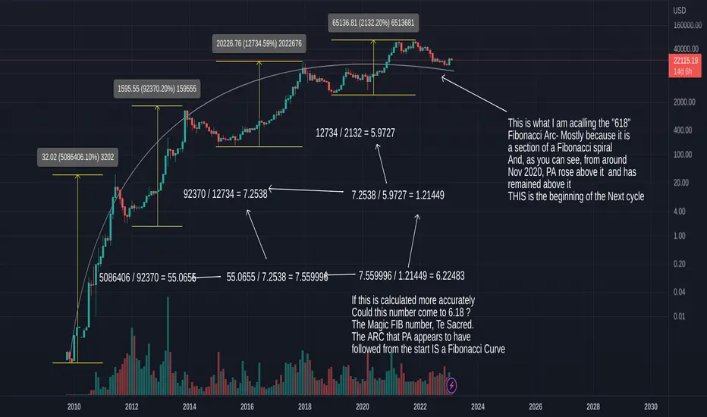
Task: Click the arrowhead atop the 2132.20% measurement line
Action: tap(373, 42)
